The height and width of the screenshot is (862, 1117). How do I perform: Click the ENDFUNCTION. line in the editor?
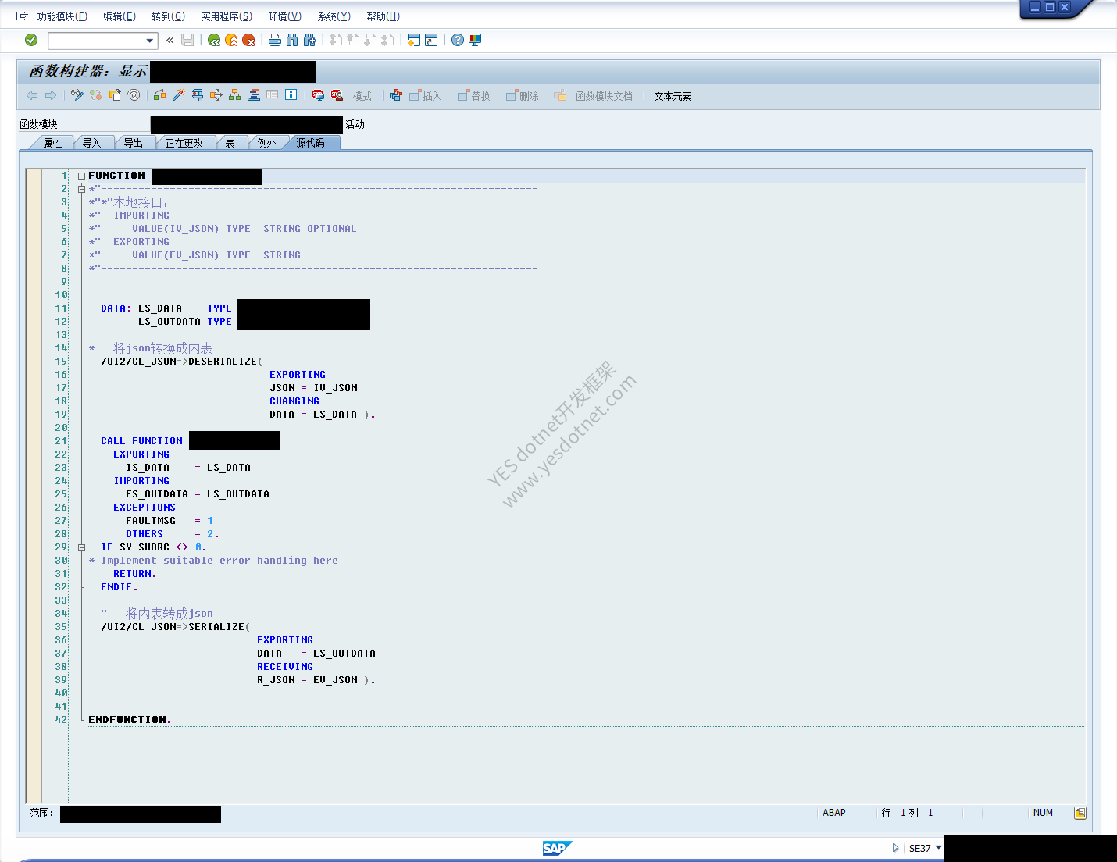coord(130,720)
